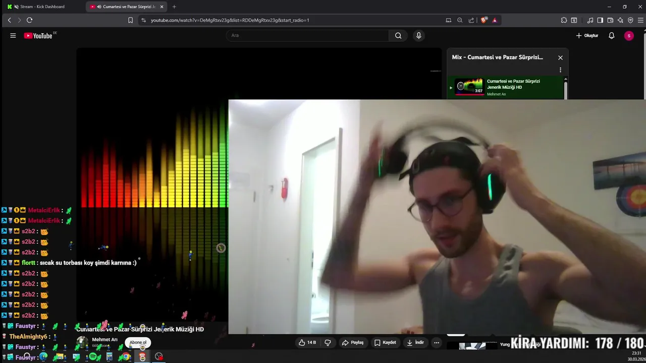Click the Paylaş share button
This screenshot has height=363, width=646.
coord(352,342)
